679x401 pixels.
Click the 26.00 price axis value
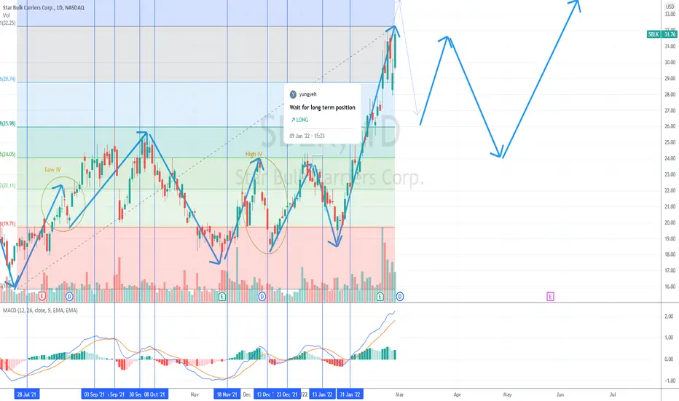pos(670,127)
